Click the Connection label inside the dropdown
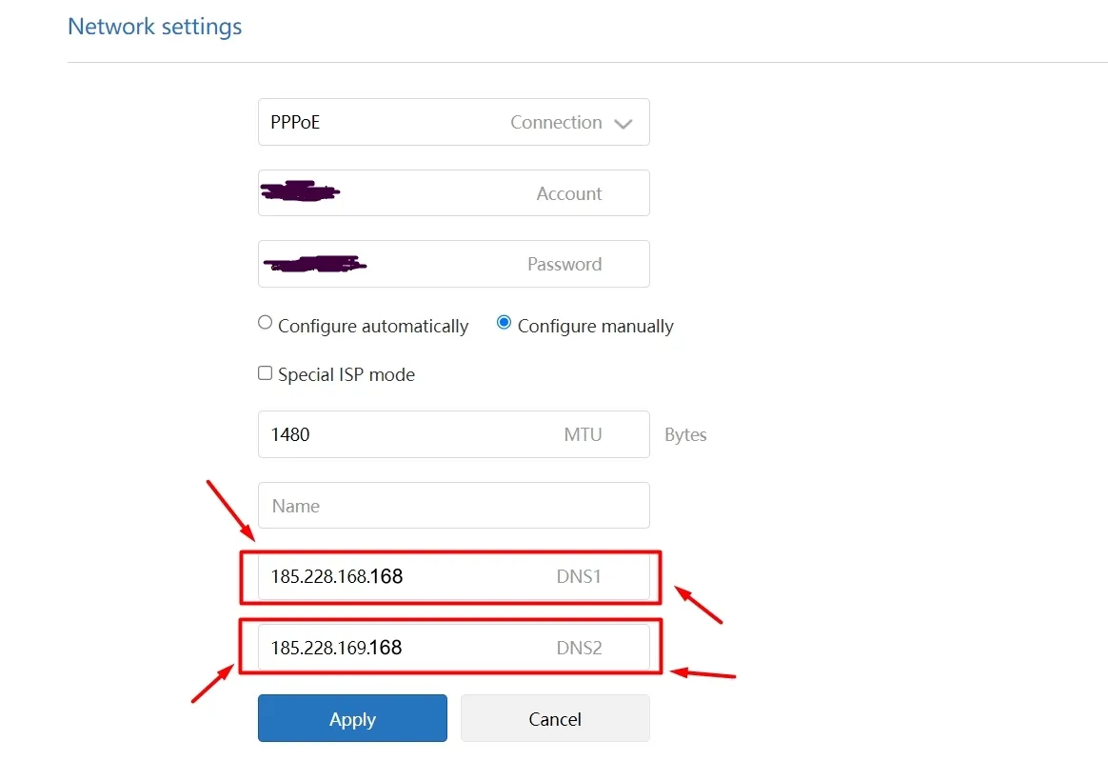This screenshot has height=761, width=1108. (556, 122)
